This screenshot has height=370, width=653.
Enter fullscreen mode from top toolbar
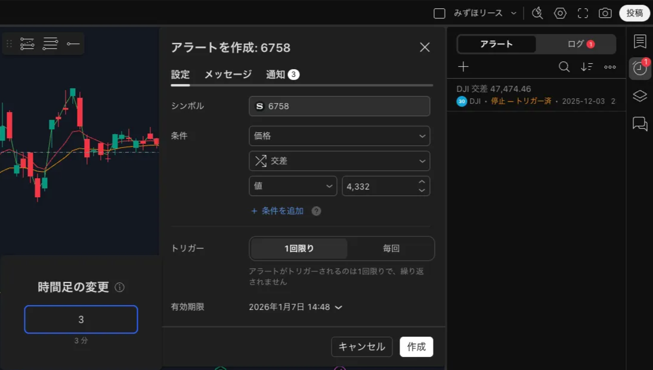(583, 13)
